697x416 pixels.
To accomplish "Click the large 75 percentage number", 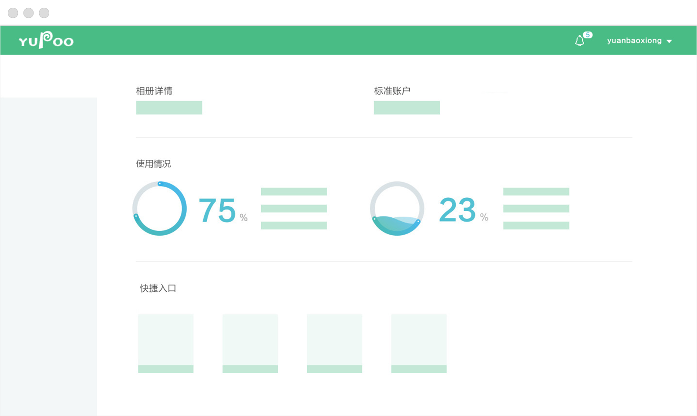I will click(217, 210).
